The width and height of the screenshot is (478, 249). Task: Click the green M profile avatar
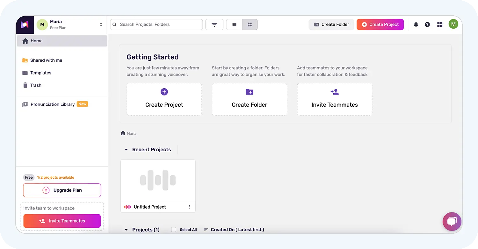coord(453,24)
